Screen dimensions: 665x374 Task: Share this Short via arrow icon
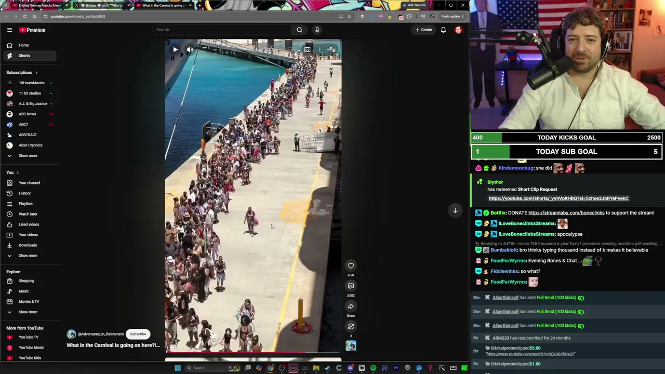click(351, 306)
